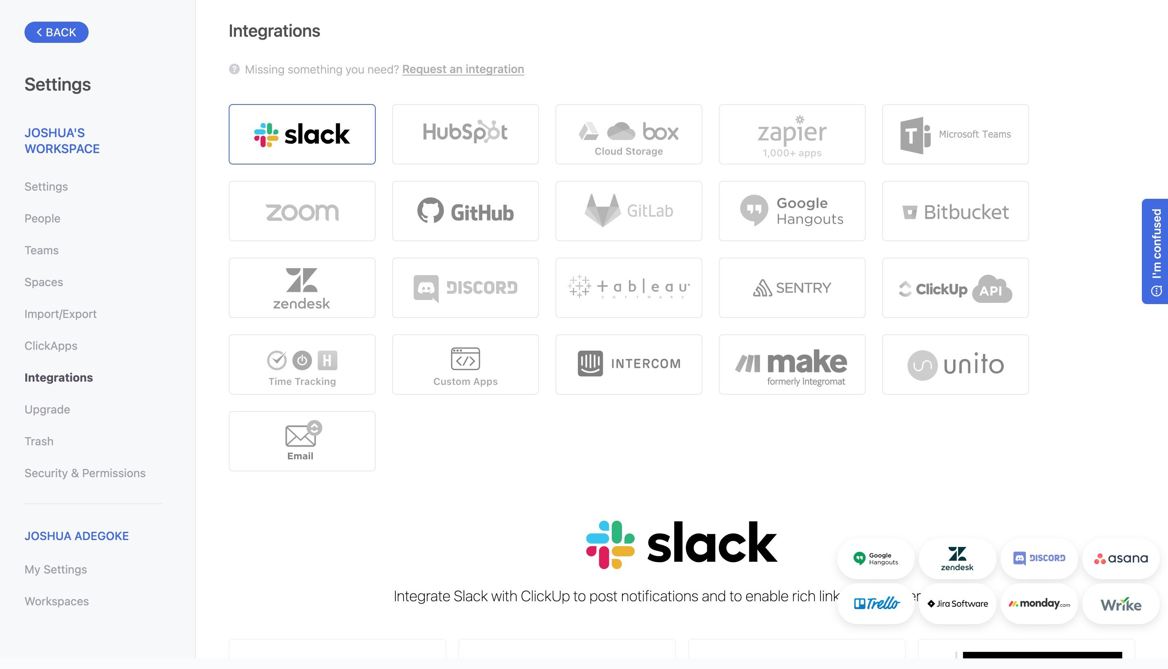This screenshot has height=669, width=1168.
Task: Click the Slack integration icon
Action: click(x=303, y=134)
